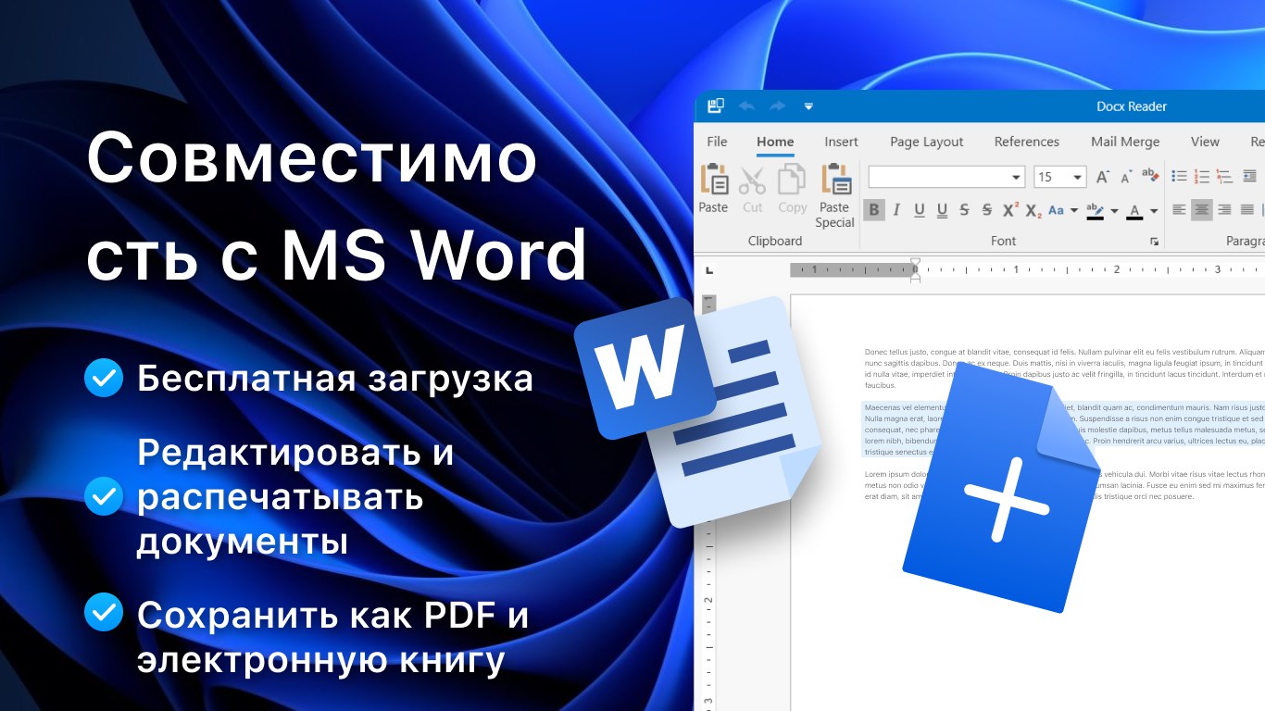Align paragraph text left

[1179, 210]
